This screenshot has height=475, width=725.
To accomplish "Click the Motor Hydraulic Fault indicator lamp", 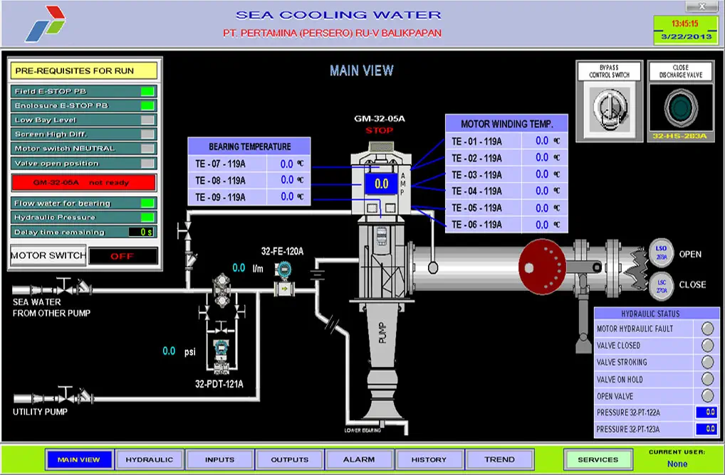I will click(707, 329).
